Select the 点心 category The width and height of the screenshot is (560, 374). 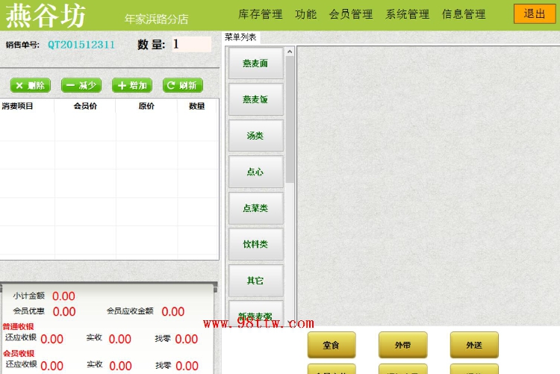pos(255,172)
